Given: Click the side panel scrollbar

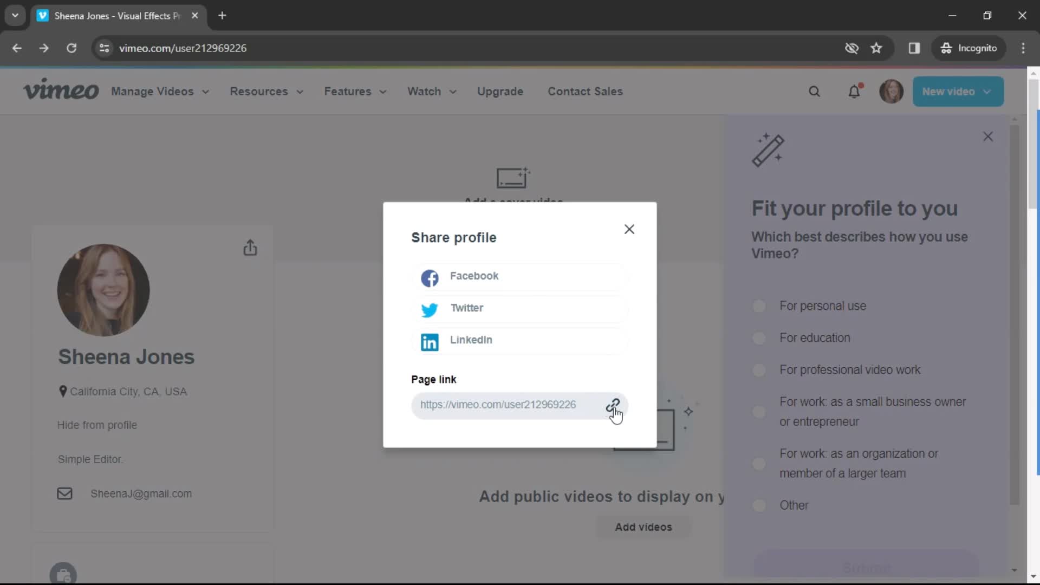Looking at the screenshot, I should pyautogui.click(x=1015, y=314).
